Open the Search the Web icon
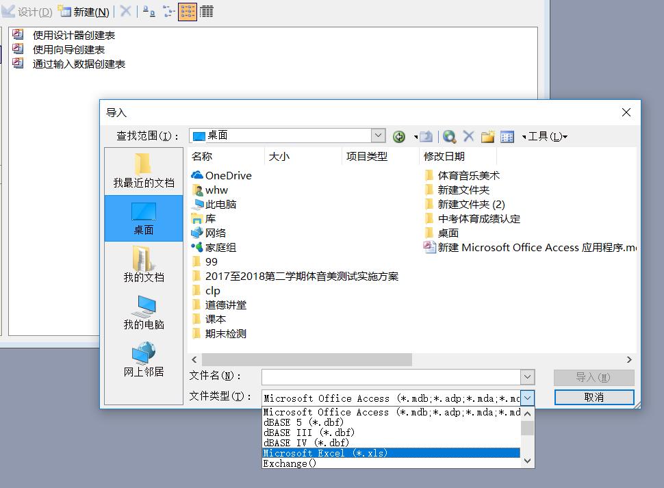 [449, 136]
